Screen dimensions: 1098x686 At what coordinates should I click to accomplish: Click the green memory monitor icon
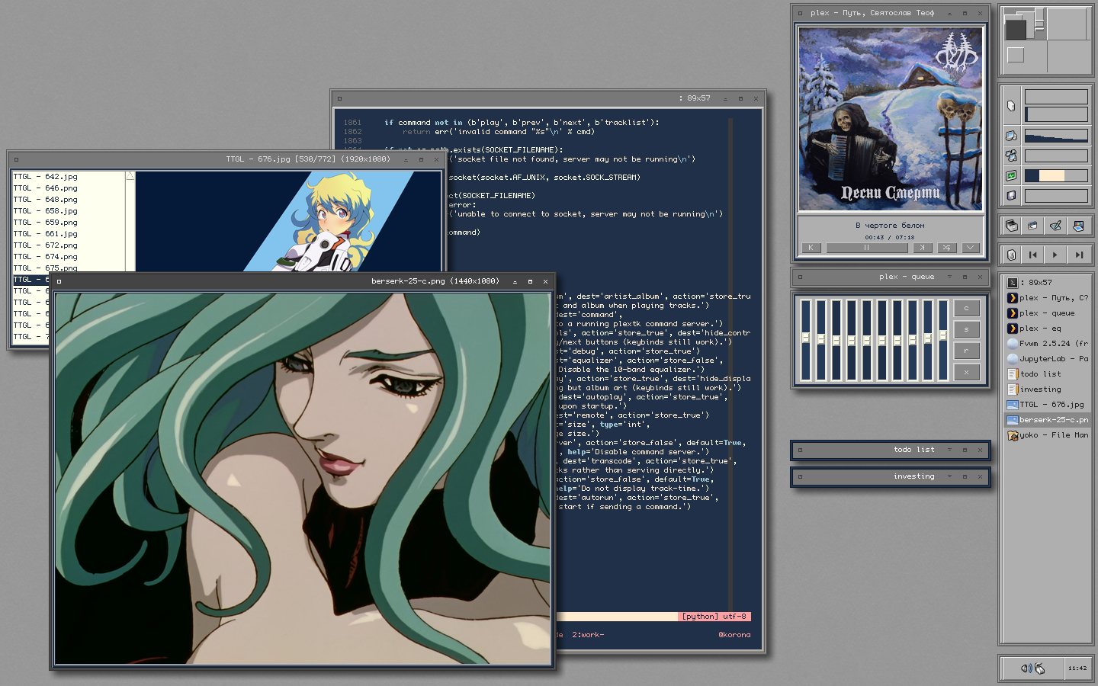point(1011,175)
